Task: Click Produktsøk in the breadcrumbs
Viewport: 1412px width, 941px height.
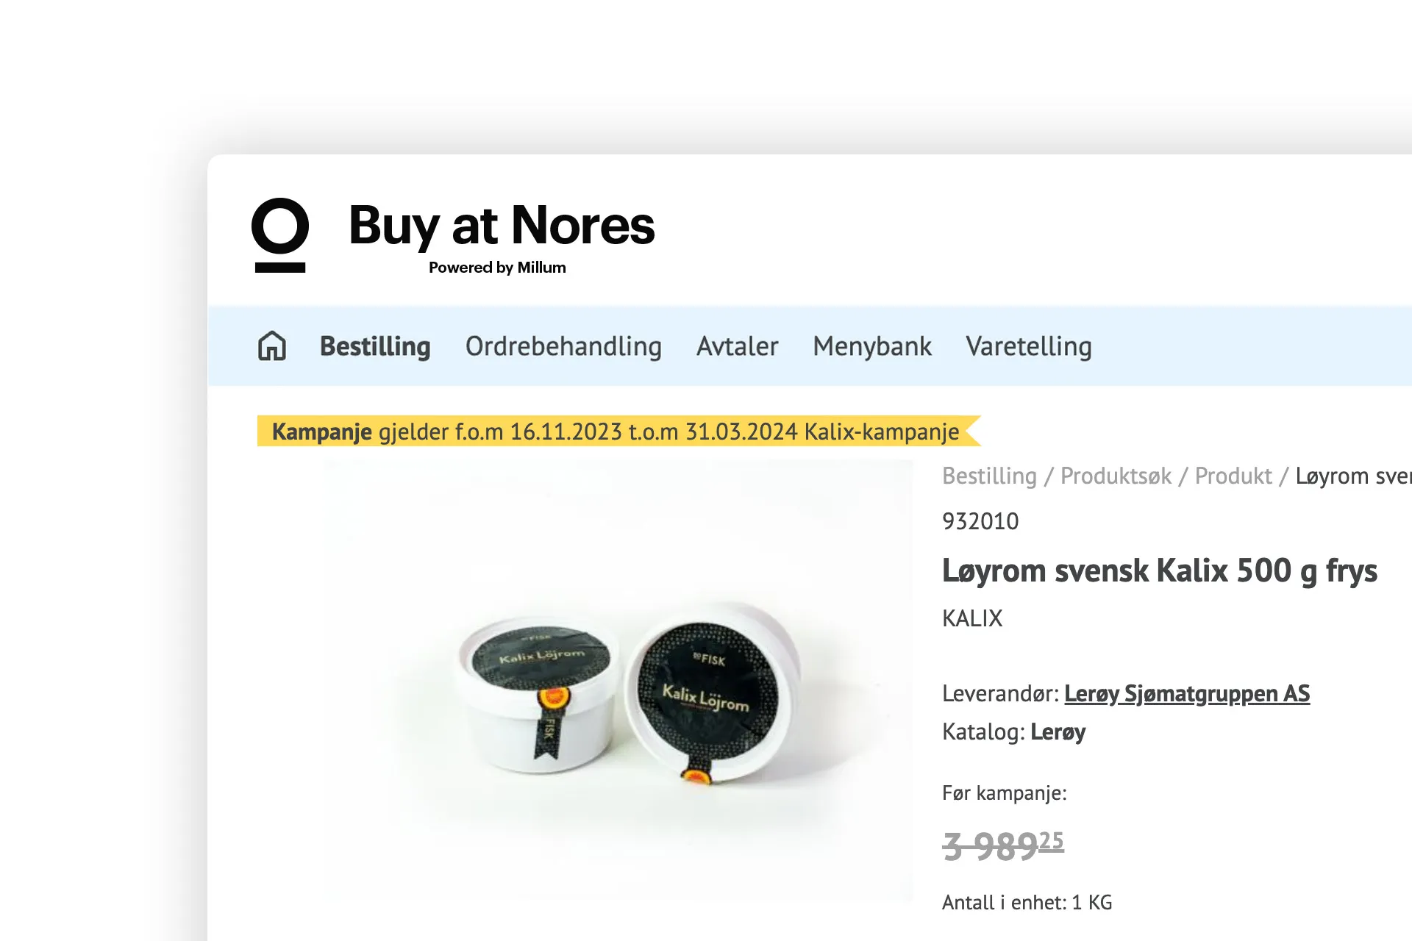Action: pos(1115,476)
